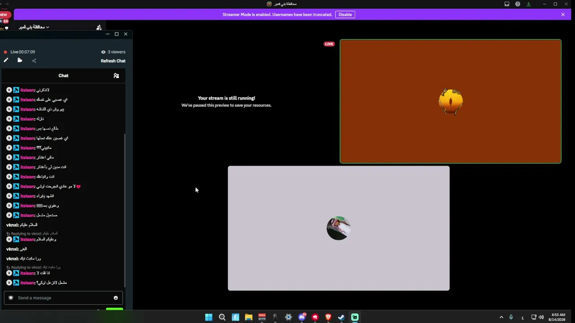Click the chat scrollbar
Viewport: 575px width, 323px height.
125,211
